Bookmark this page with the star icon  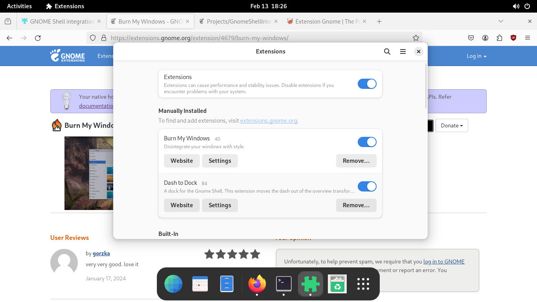coord(416,38)
